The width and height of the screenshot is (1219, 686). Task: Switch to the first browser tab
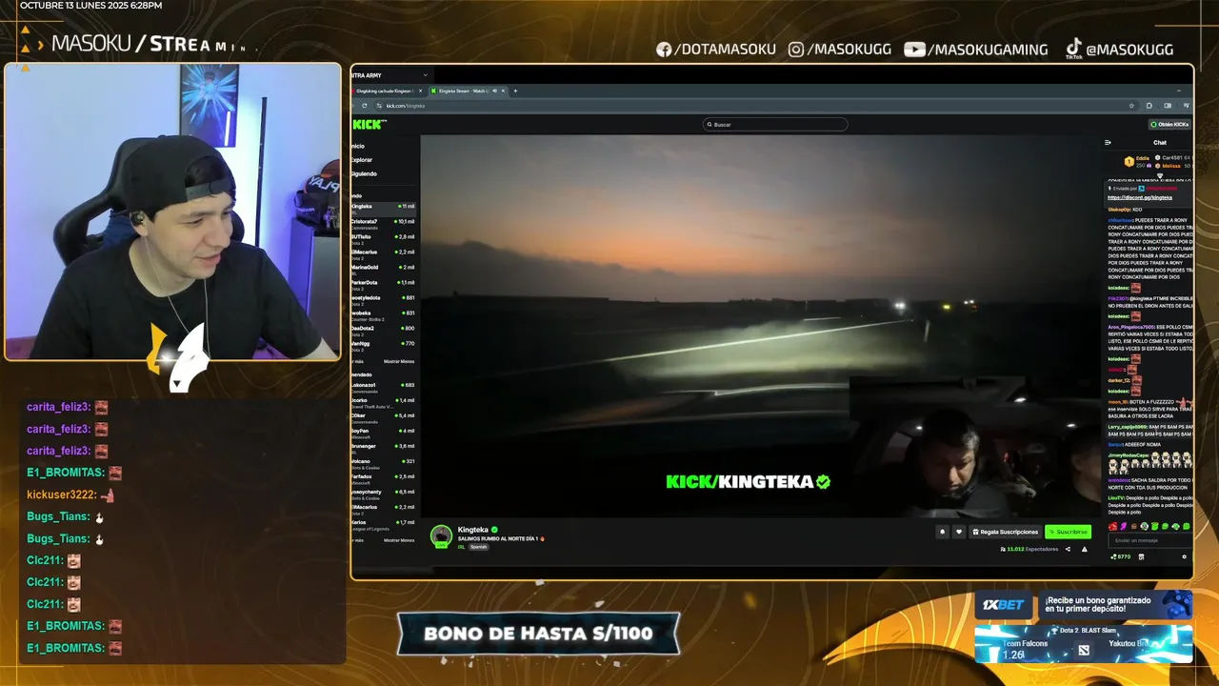(388, 91)
